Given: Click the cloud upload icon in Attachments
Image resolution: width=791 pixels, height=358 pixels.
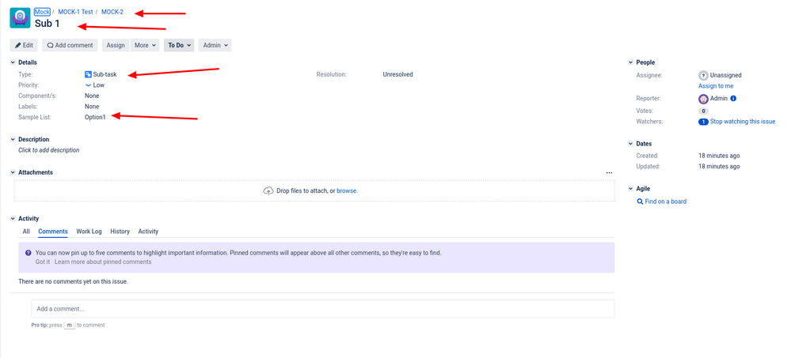Looking at the screenshot, I should (269, 190).
